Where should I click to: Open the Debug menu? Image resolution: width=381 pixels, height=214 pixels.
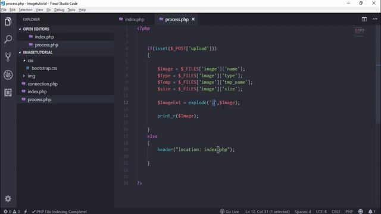59,10
